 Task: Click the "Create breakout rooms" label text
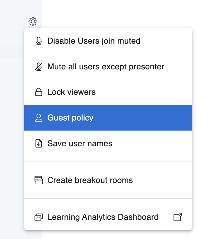point(90,180)
